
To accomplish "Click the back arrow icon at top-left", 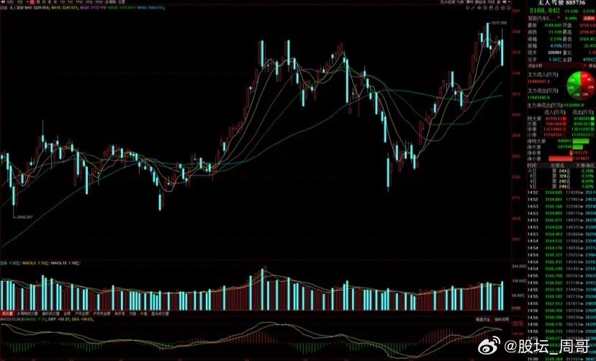I will click(x=3, y=2).
